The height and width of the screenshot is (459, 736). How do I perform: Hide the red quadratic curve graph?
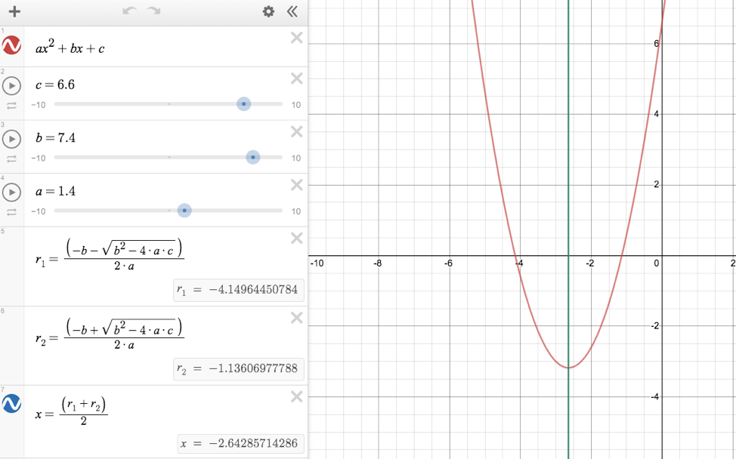point(11,46)
